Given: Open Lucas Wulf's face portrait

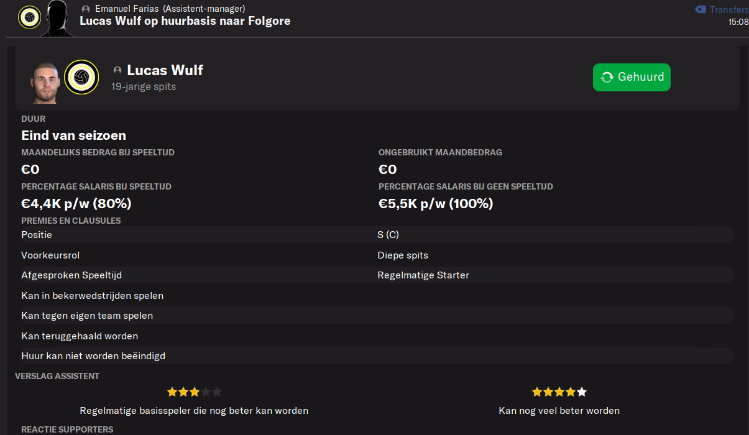Looking at the screenshot, I should point(46,81).
